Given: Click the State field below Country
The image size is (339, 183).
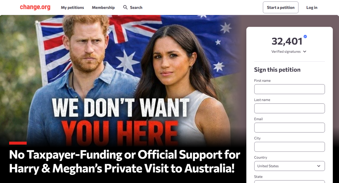Looking at the screenshot, I should tap(290, 182).
